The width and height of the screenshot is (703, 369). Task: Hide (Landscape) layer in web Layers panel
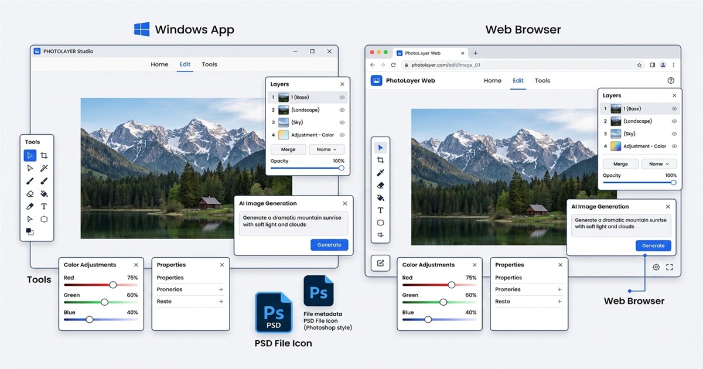(674, 121)
